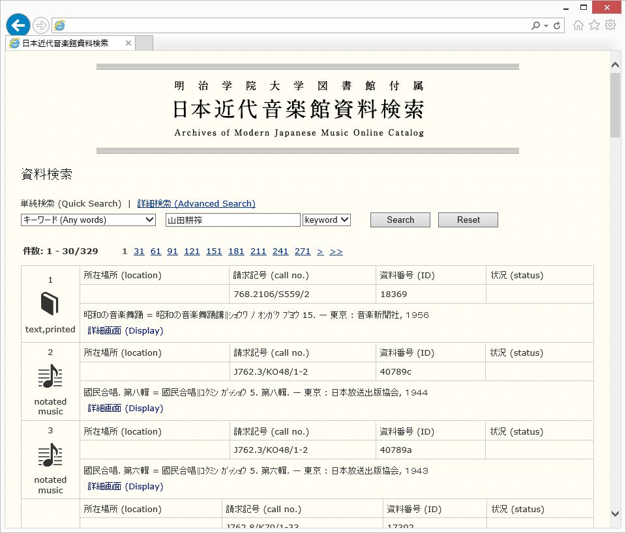The height and width of the screenshot is (533, 626).
Task: Go to results page starting at 31
Action: point(139,252)
